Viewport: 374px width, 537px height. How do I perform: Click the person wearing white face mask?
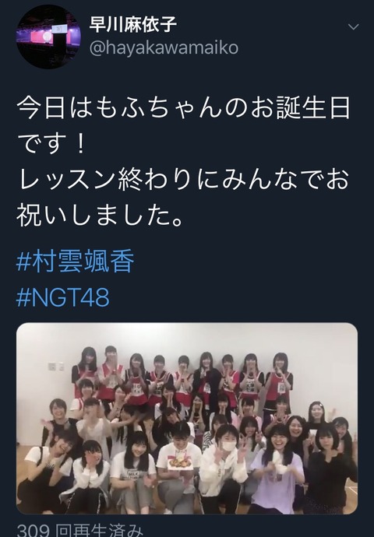pyautogui.click(x=224, y=465)
